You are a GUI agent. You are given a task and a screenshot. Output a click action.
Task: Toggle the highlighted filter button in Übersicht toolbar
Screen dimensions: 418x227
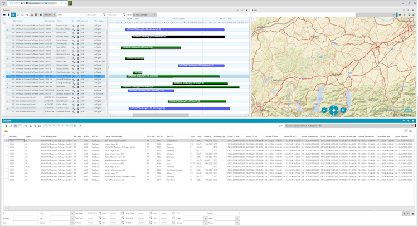coord(16,126)
